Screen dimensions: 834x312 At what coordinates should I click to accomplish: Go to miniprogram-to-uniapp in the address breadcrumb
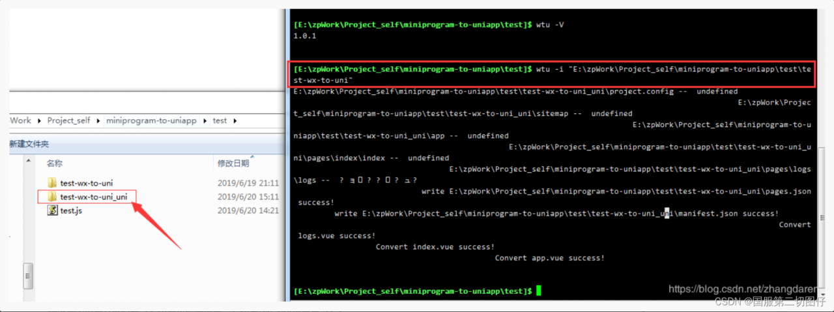click(x=151, y=121)
